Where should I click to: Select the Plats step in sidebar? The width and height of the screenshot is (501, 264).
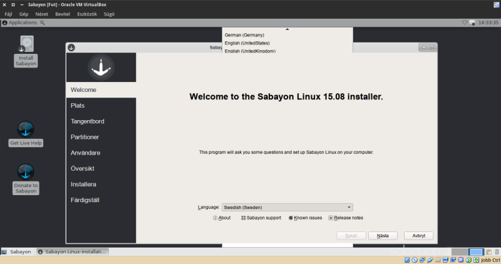101,106
